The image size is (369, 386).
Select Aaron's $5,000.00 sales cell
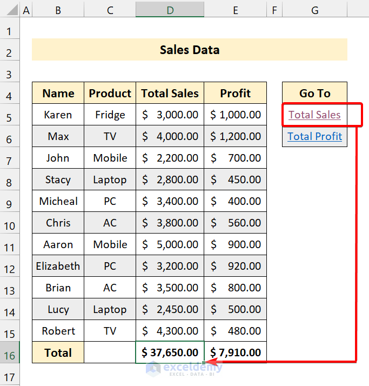[x=170, y=244]
